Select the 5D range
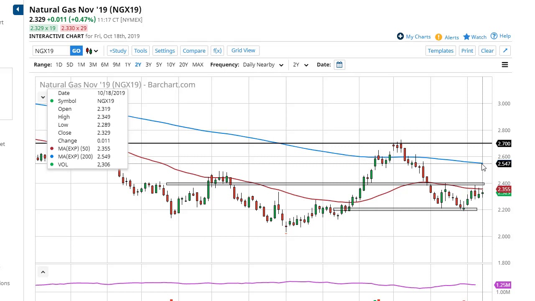This screenshot has width=535, height=301. point(70,65)
